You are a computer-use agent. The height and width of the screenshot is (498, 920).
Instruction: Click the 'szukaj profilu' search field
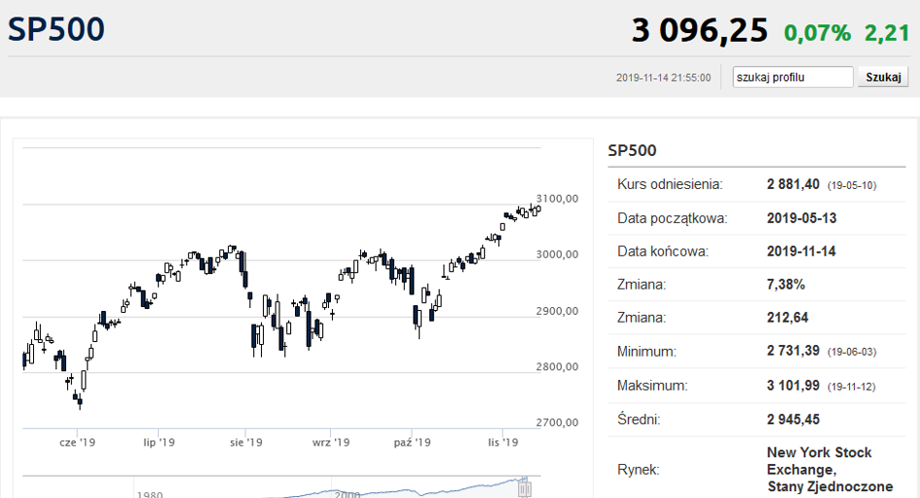coord(792,77)
